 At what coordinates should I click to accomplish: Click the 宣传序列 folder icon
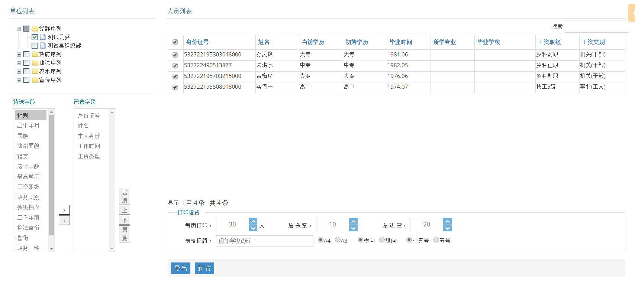(x=35, y=80)
